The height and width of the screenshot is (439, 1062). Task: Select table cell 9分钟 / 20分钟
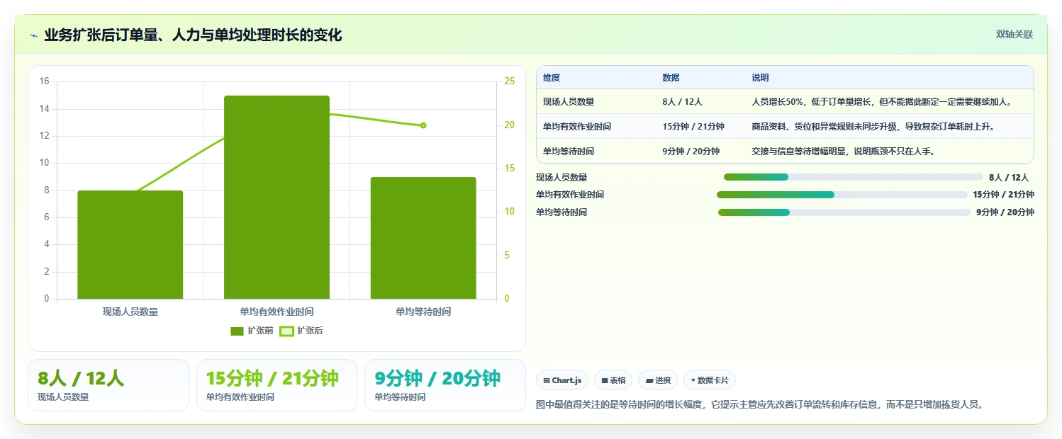691,152
